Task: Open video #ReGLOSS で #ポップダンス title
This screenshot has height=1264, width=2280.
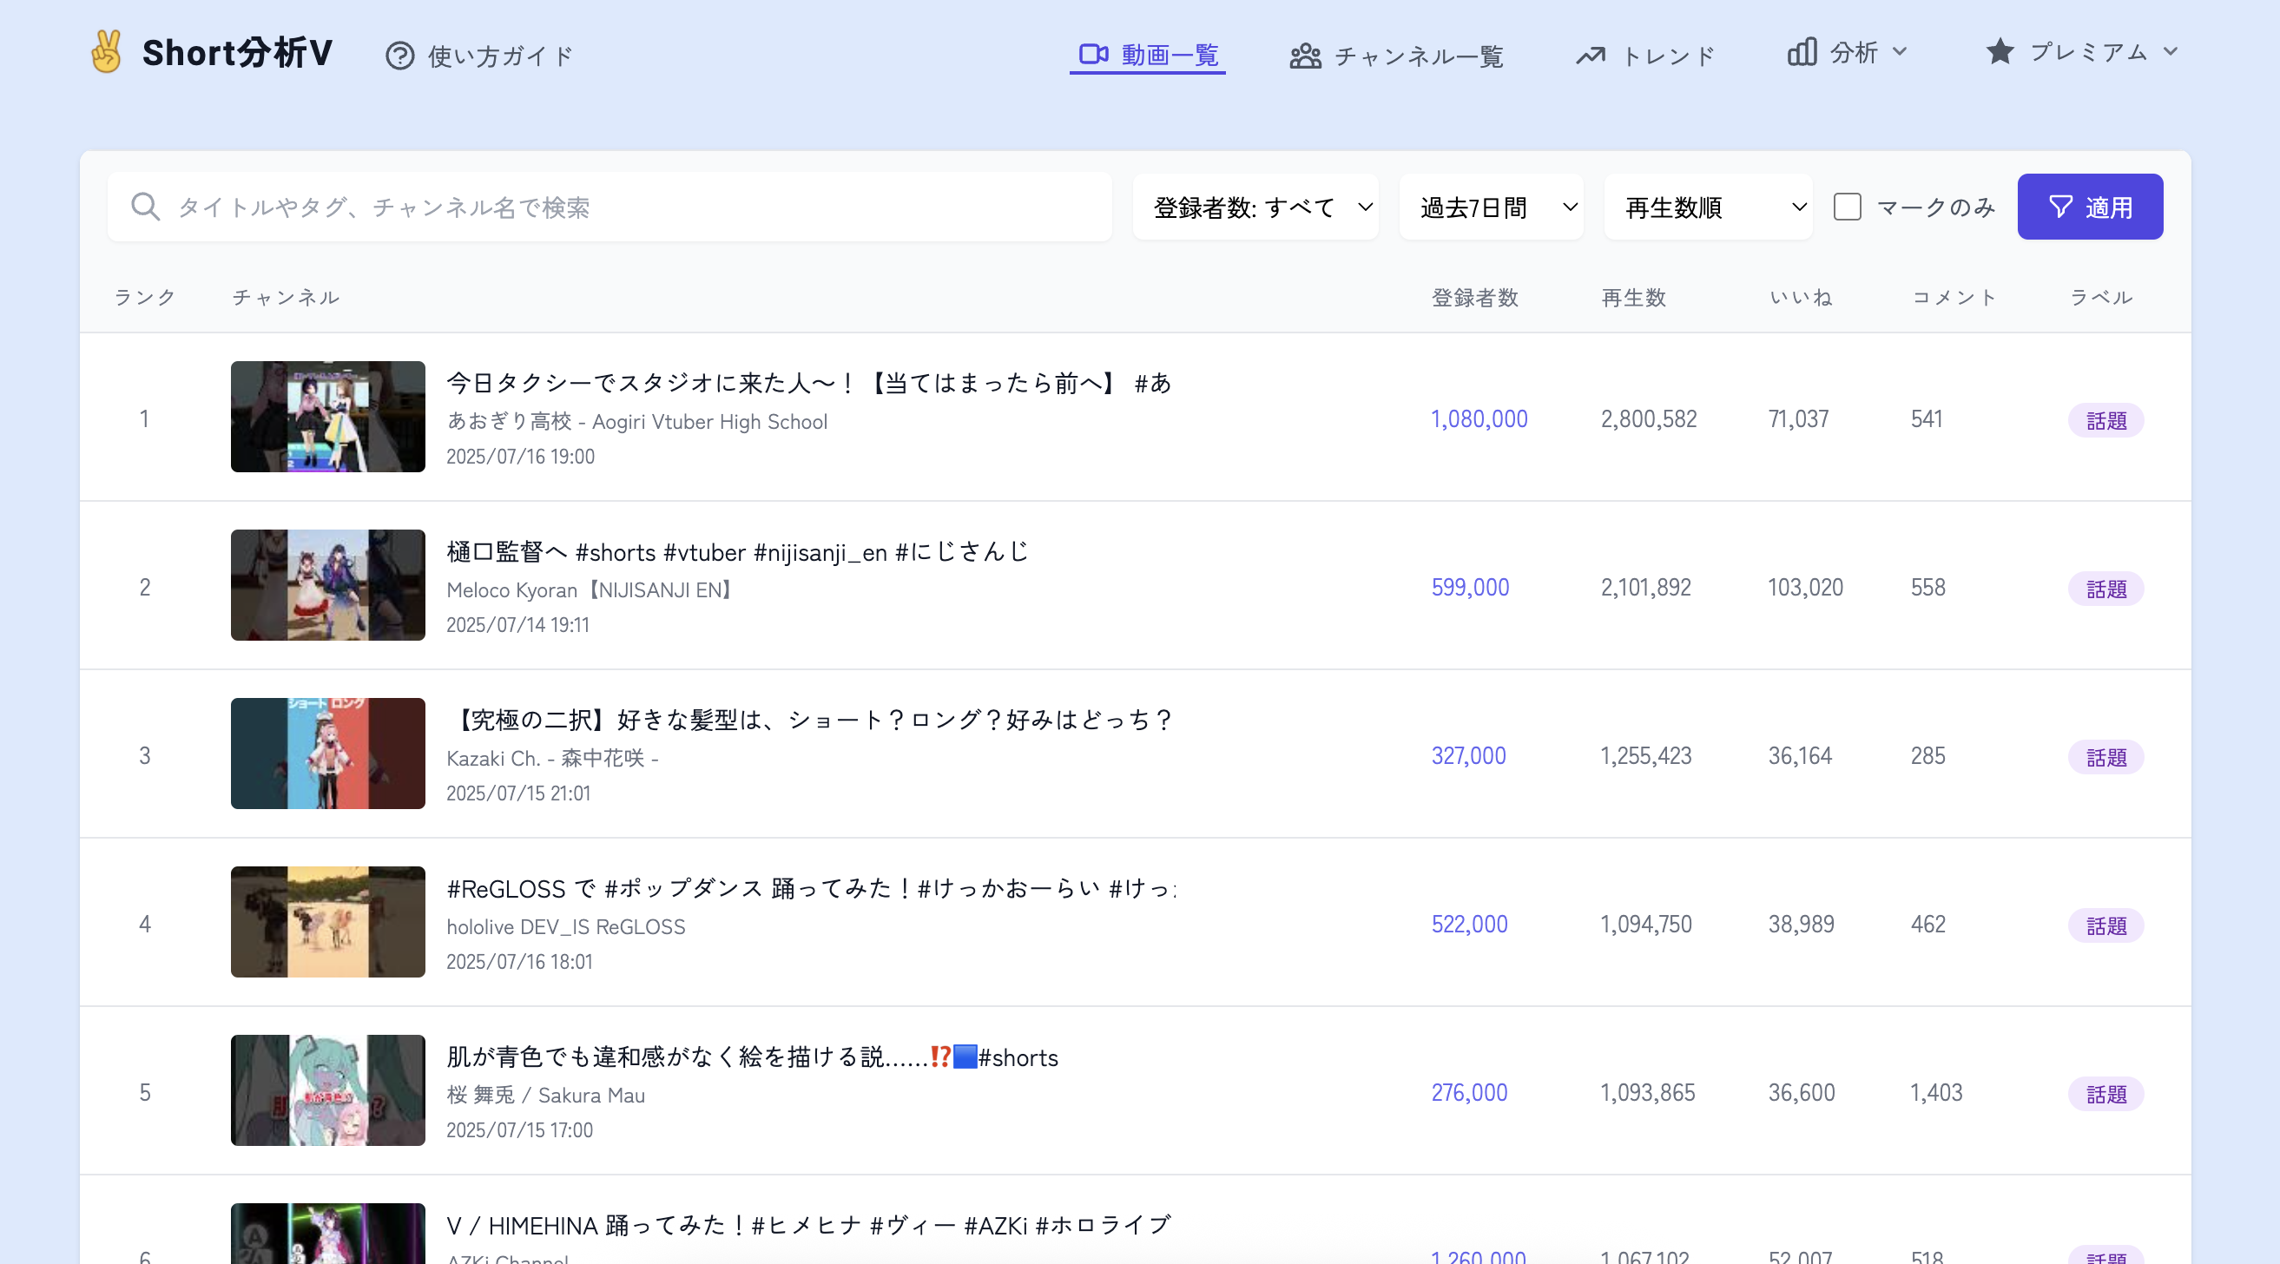Action: 811,888
